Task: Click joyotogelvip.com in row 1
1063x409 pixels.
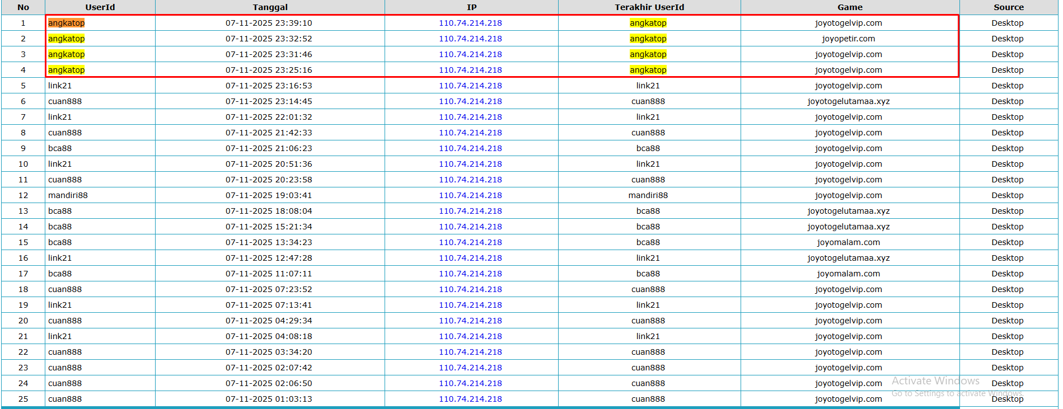Action: (x=849, y=23)
